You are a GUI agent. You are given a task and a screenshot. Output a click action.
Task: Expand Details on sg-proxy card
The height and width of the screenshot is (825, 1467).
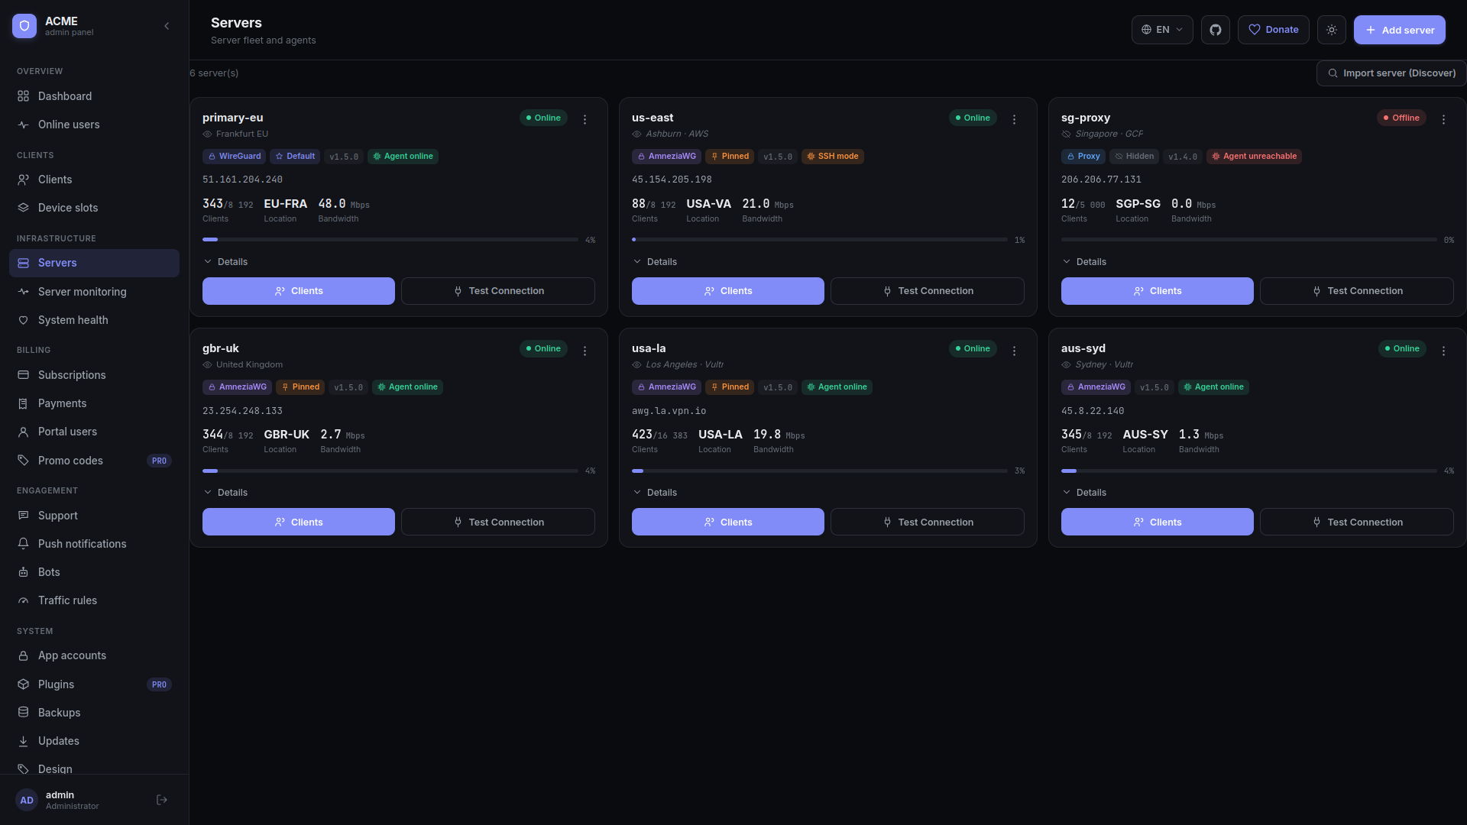pos(1084,262)
